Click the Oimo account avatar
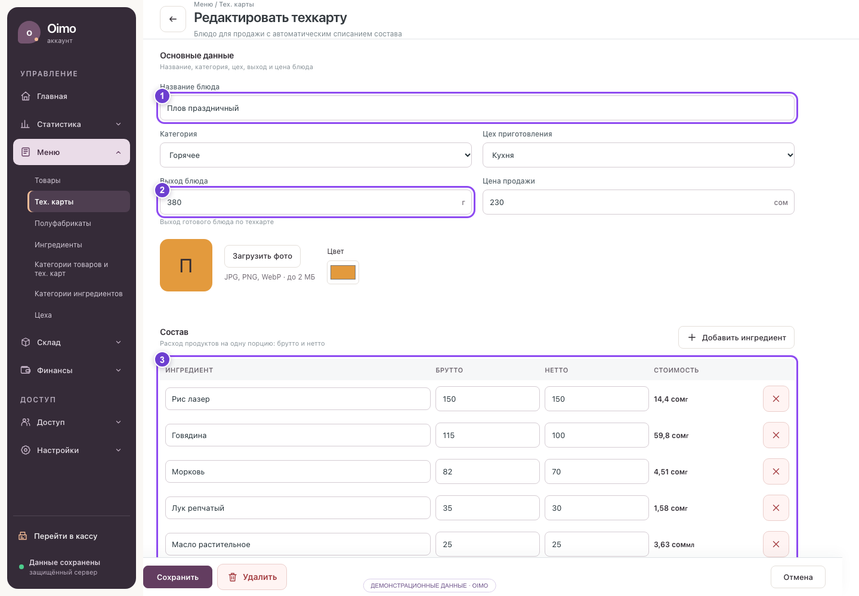This screenshot has width=859, height=596. click(x=29, y=33)
